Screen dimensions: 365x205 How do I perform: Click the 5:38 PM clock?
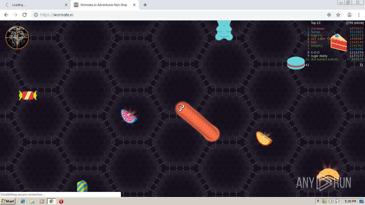tap(350, 201)
